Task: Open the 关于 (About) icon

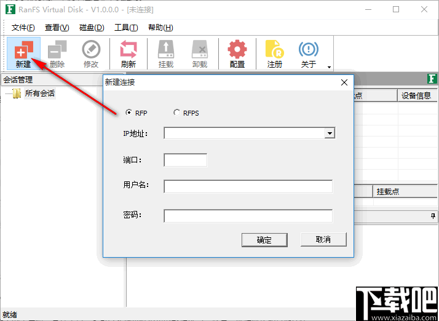Action: pyautogui.click(x=309, y=53)
